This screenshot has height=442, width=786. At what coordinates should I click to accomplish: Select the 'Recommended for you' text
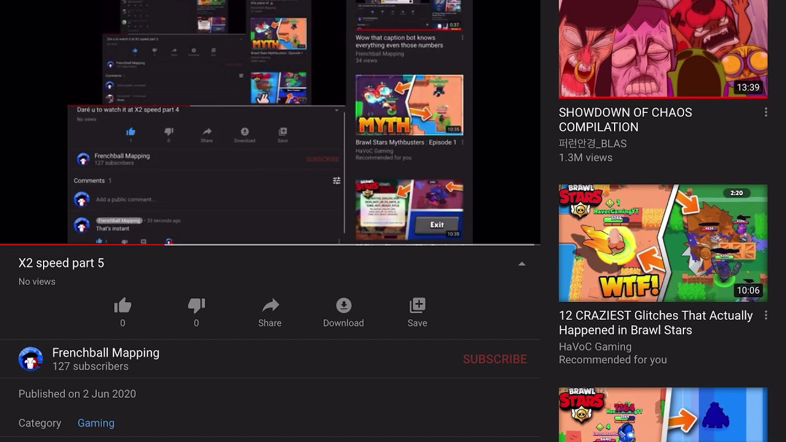click(x=613, y=360)
